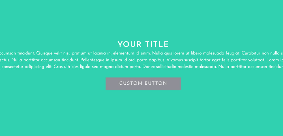Click the phrase consectetur adipiscing elit
The height and width of the screenshot is (136, 283).
(x=27, y=67)
